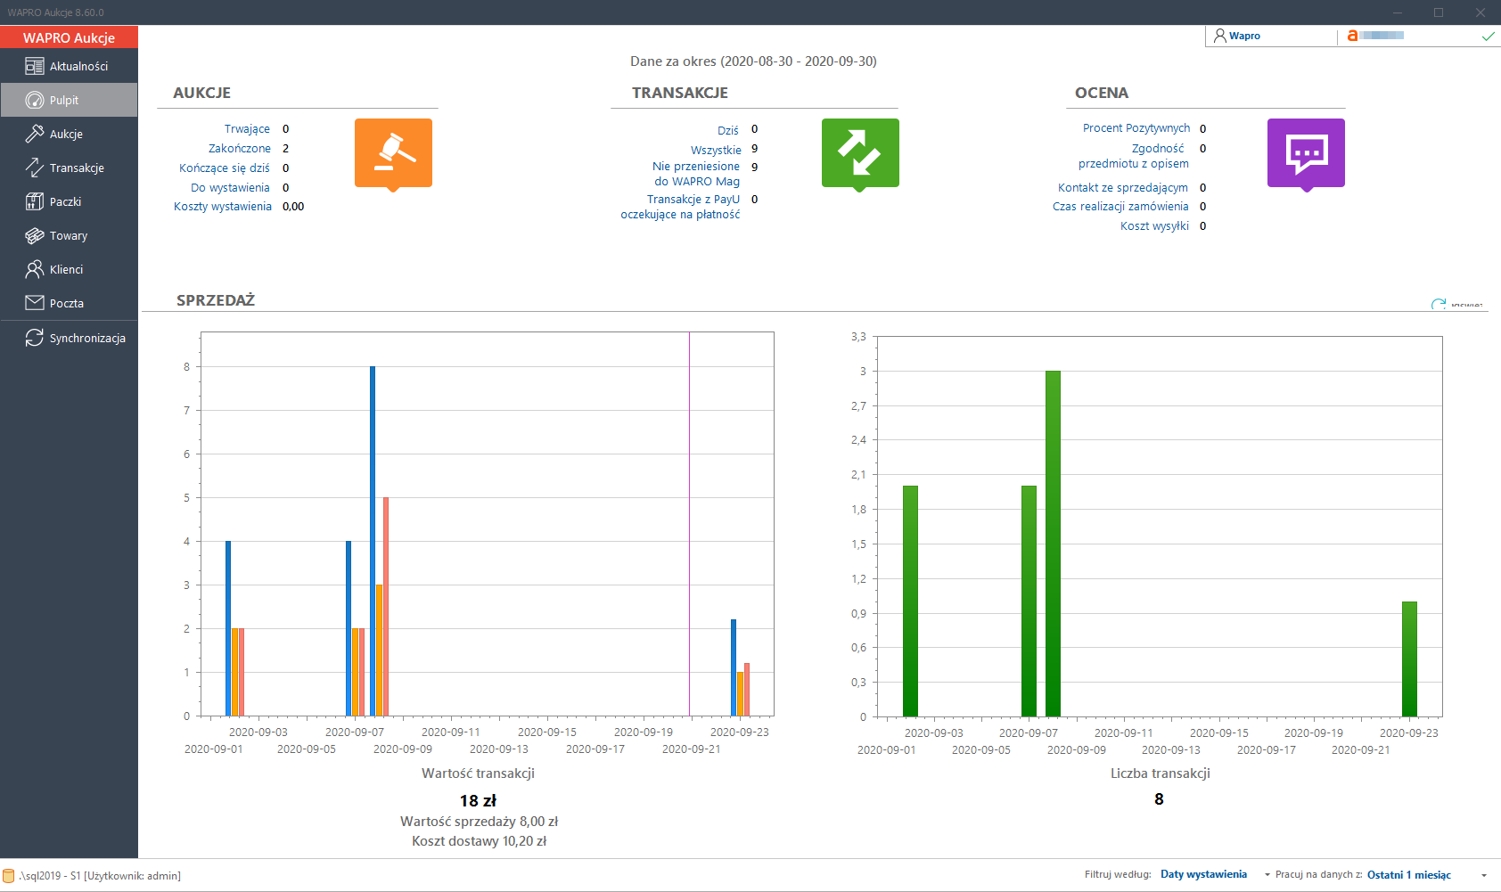Image resolution: width=1501 pixels, height=892 pixels.
Task: Click Kontakt ze sprzedającym link
Action: click(1123, 188)
